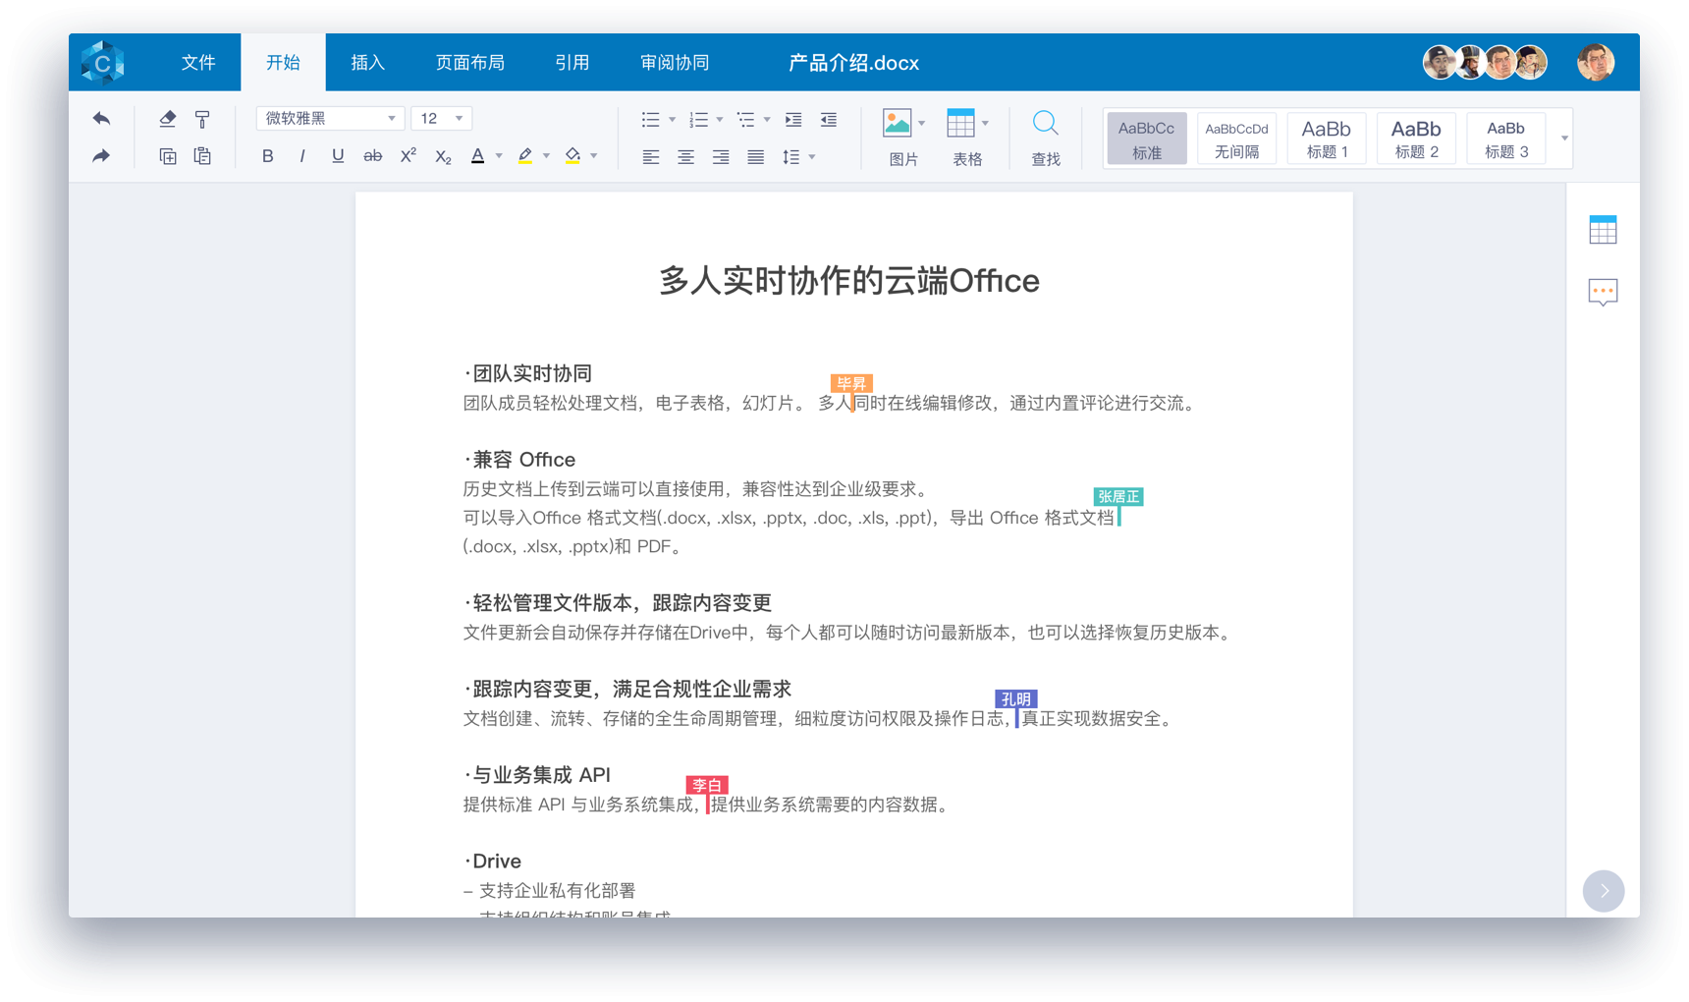Switch to the 插入 tab
Image resolution: width=1689 pixels, height=1002 pixels.
click(x=367, y=63)
